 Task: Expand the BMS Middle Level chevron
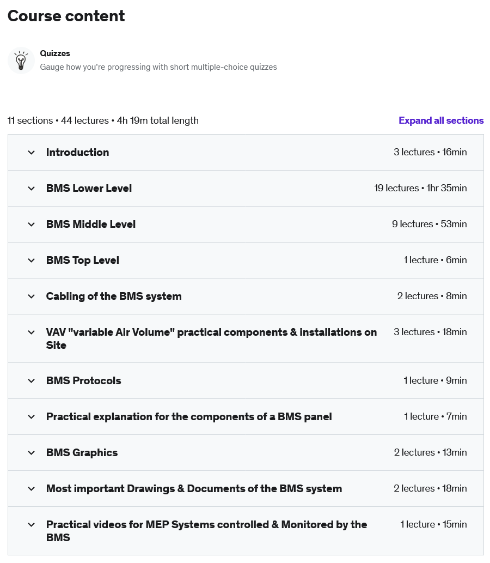click(32, 225)
